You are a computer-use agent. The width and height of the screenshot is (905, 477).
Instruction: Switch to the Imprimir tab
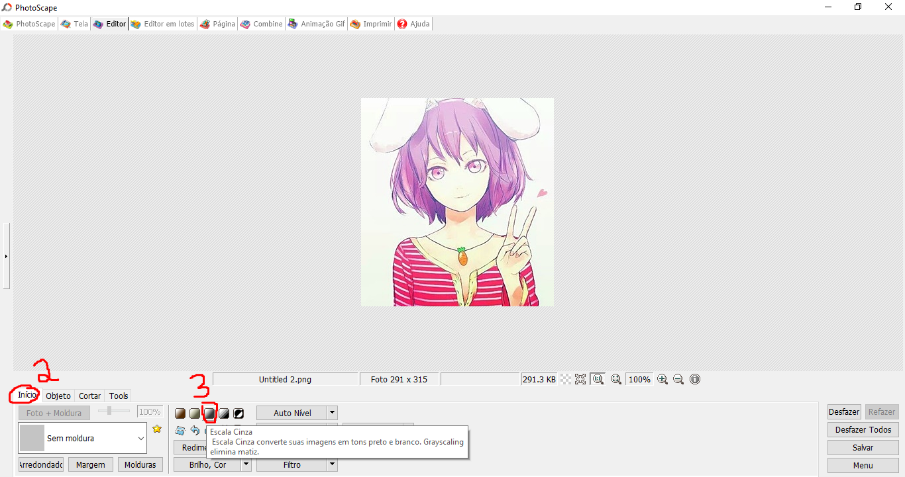pyautogui.click(x=372, y=24)
